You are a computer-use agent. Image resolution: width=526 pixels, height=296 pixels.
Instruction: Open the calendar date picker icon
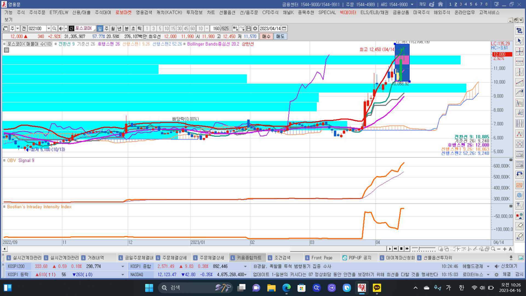point(284,29)
